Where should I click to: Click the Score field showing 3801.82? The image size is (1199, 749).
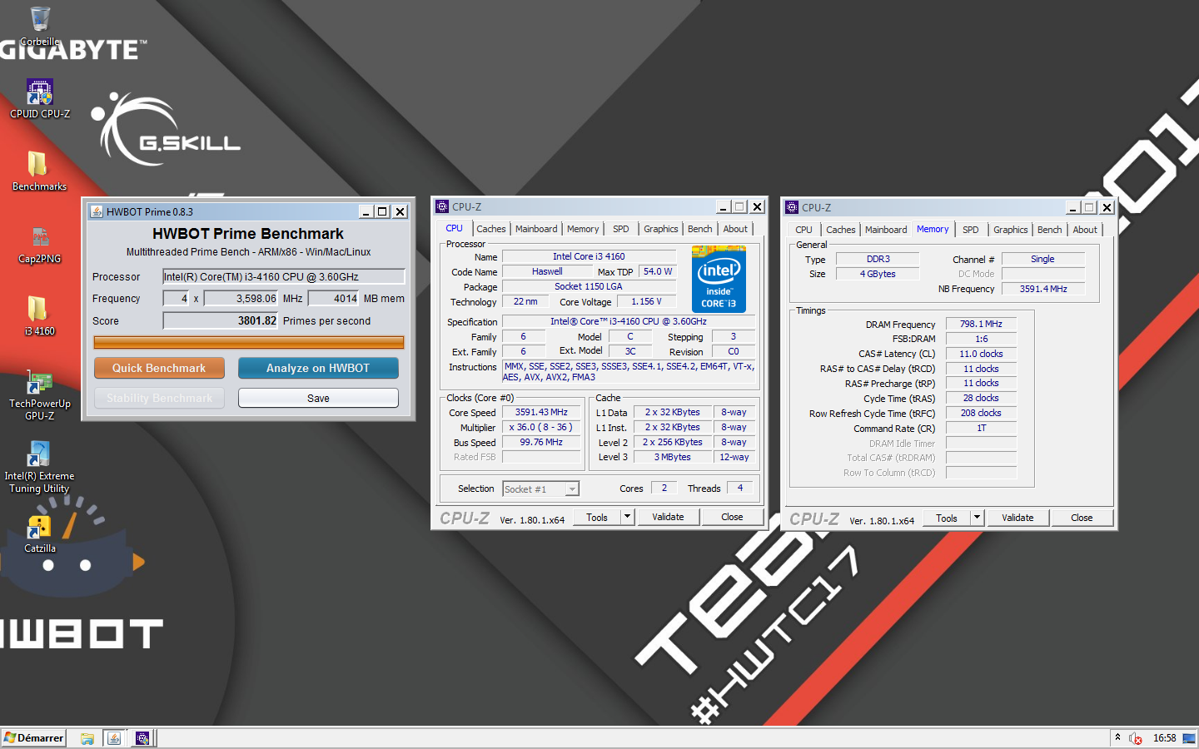click(220, 320)
